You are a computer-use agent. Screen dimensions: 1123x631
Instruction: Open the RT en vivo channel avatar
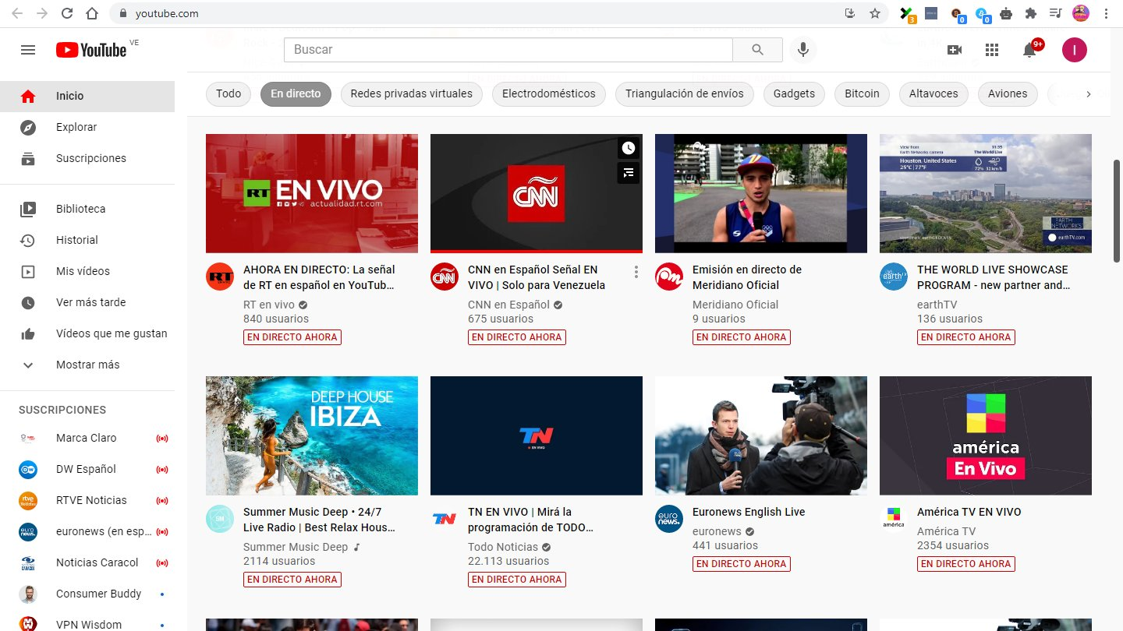pyautogui.click(x=220, y=277)
